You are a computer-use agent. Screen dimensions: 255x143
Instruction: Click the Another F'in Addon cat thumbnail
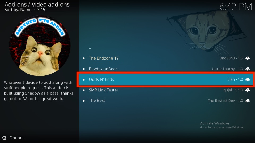click(40, 46)
